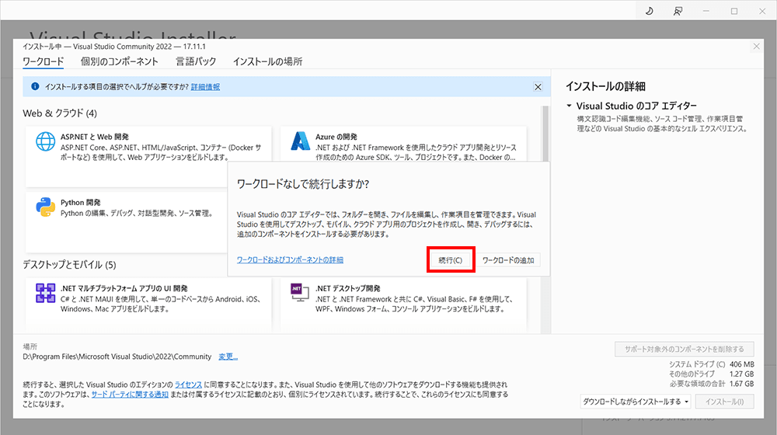Open the インストールの場所 tab

click(x=267, y=61)
